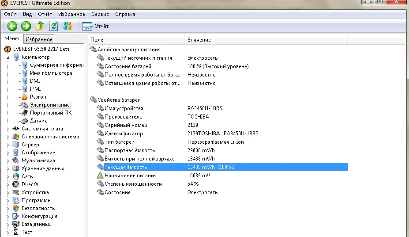This screenshot has width=409, height=237.
Task: Open the Справка menu
Action: pos(125,14)
